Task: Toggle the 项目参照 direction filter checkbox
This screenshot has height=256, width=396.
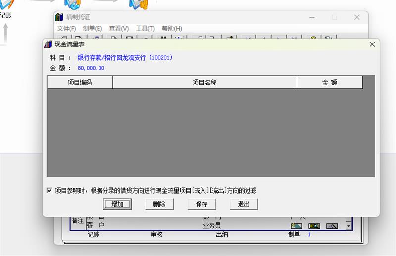Action: 49,191
